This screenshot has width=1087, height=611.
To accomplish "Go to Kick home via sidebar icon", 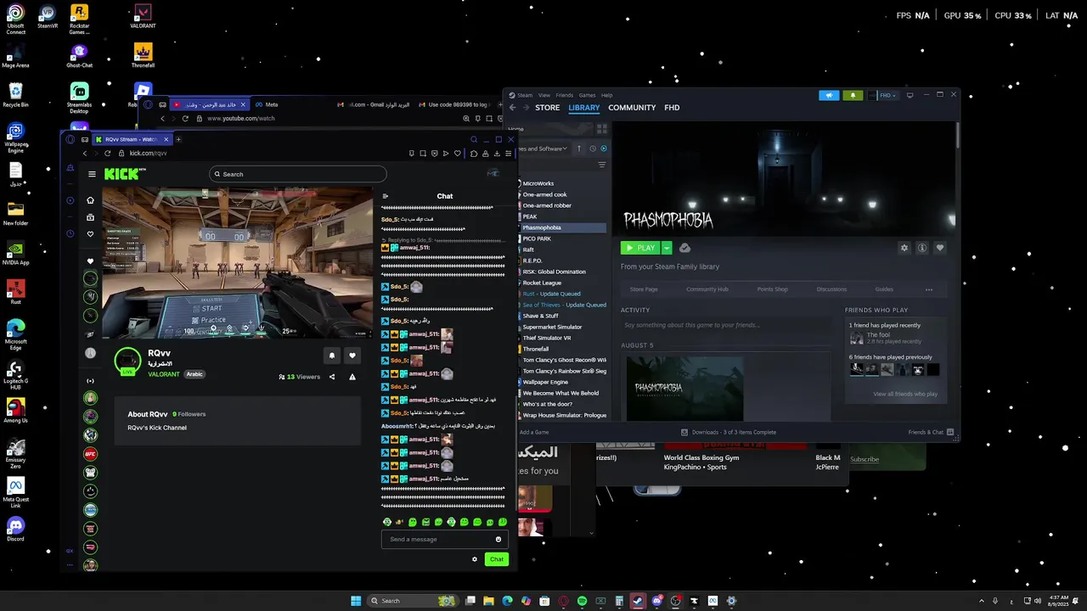I will pos(91,200).
